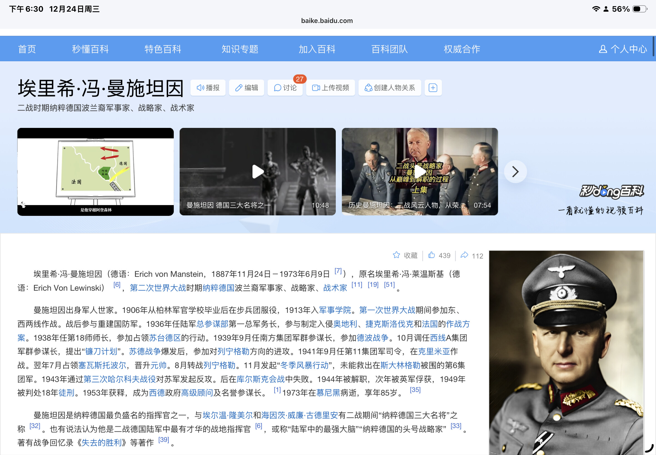Open 秒懂百科 navigation item
The width and height of the screenshot is (656, 455).
point(90,49)
